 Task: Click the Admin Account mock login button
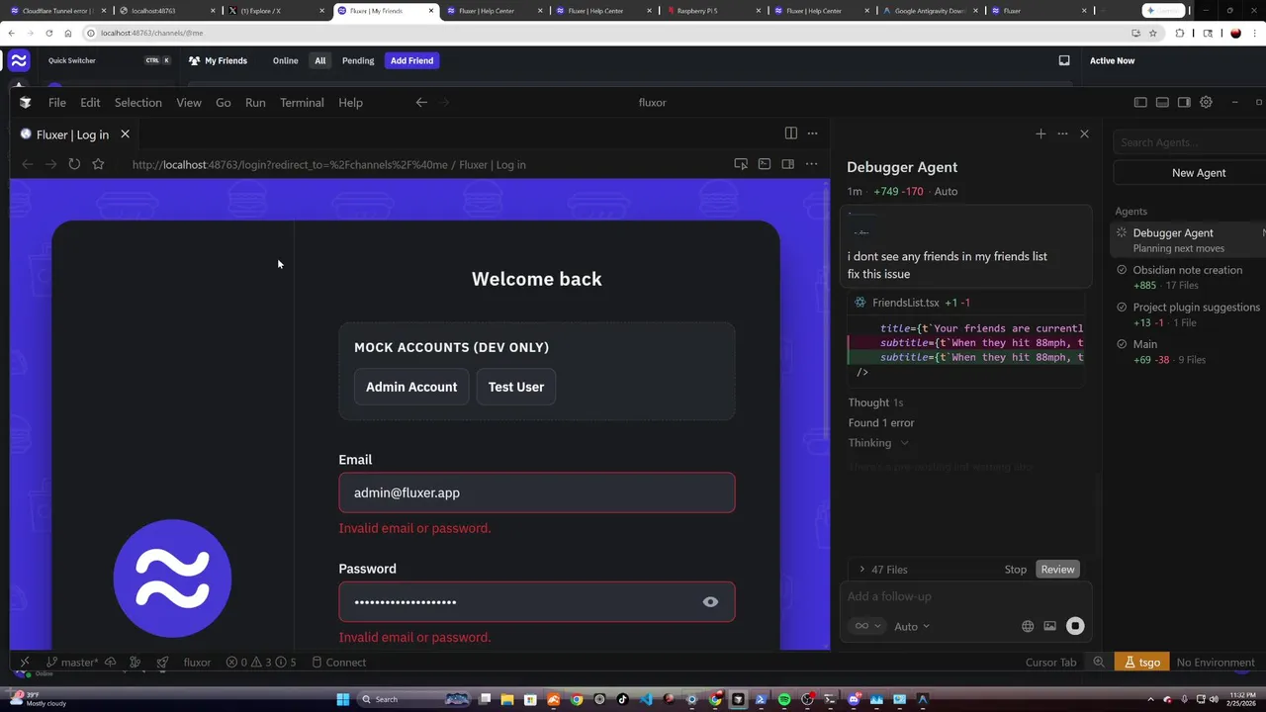pos(411,387)
